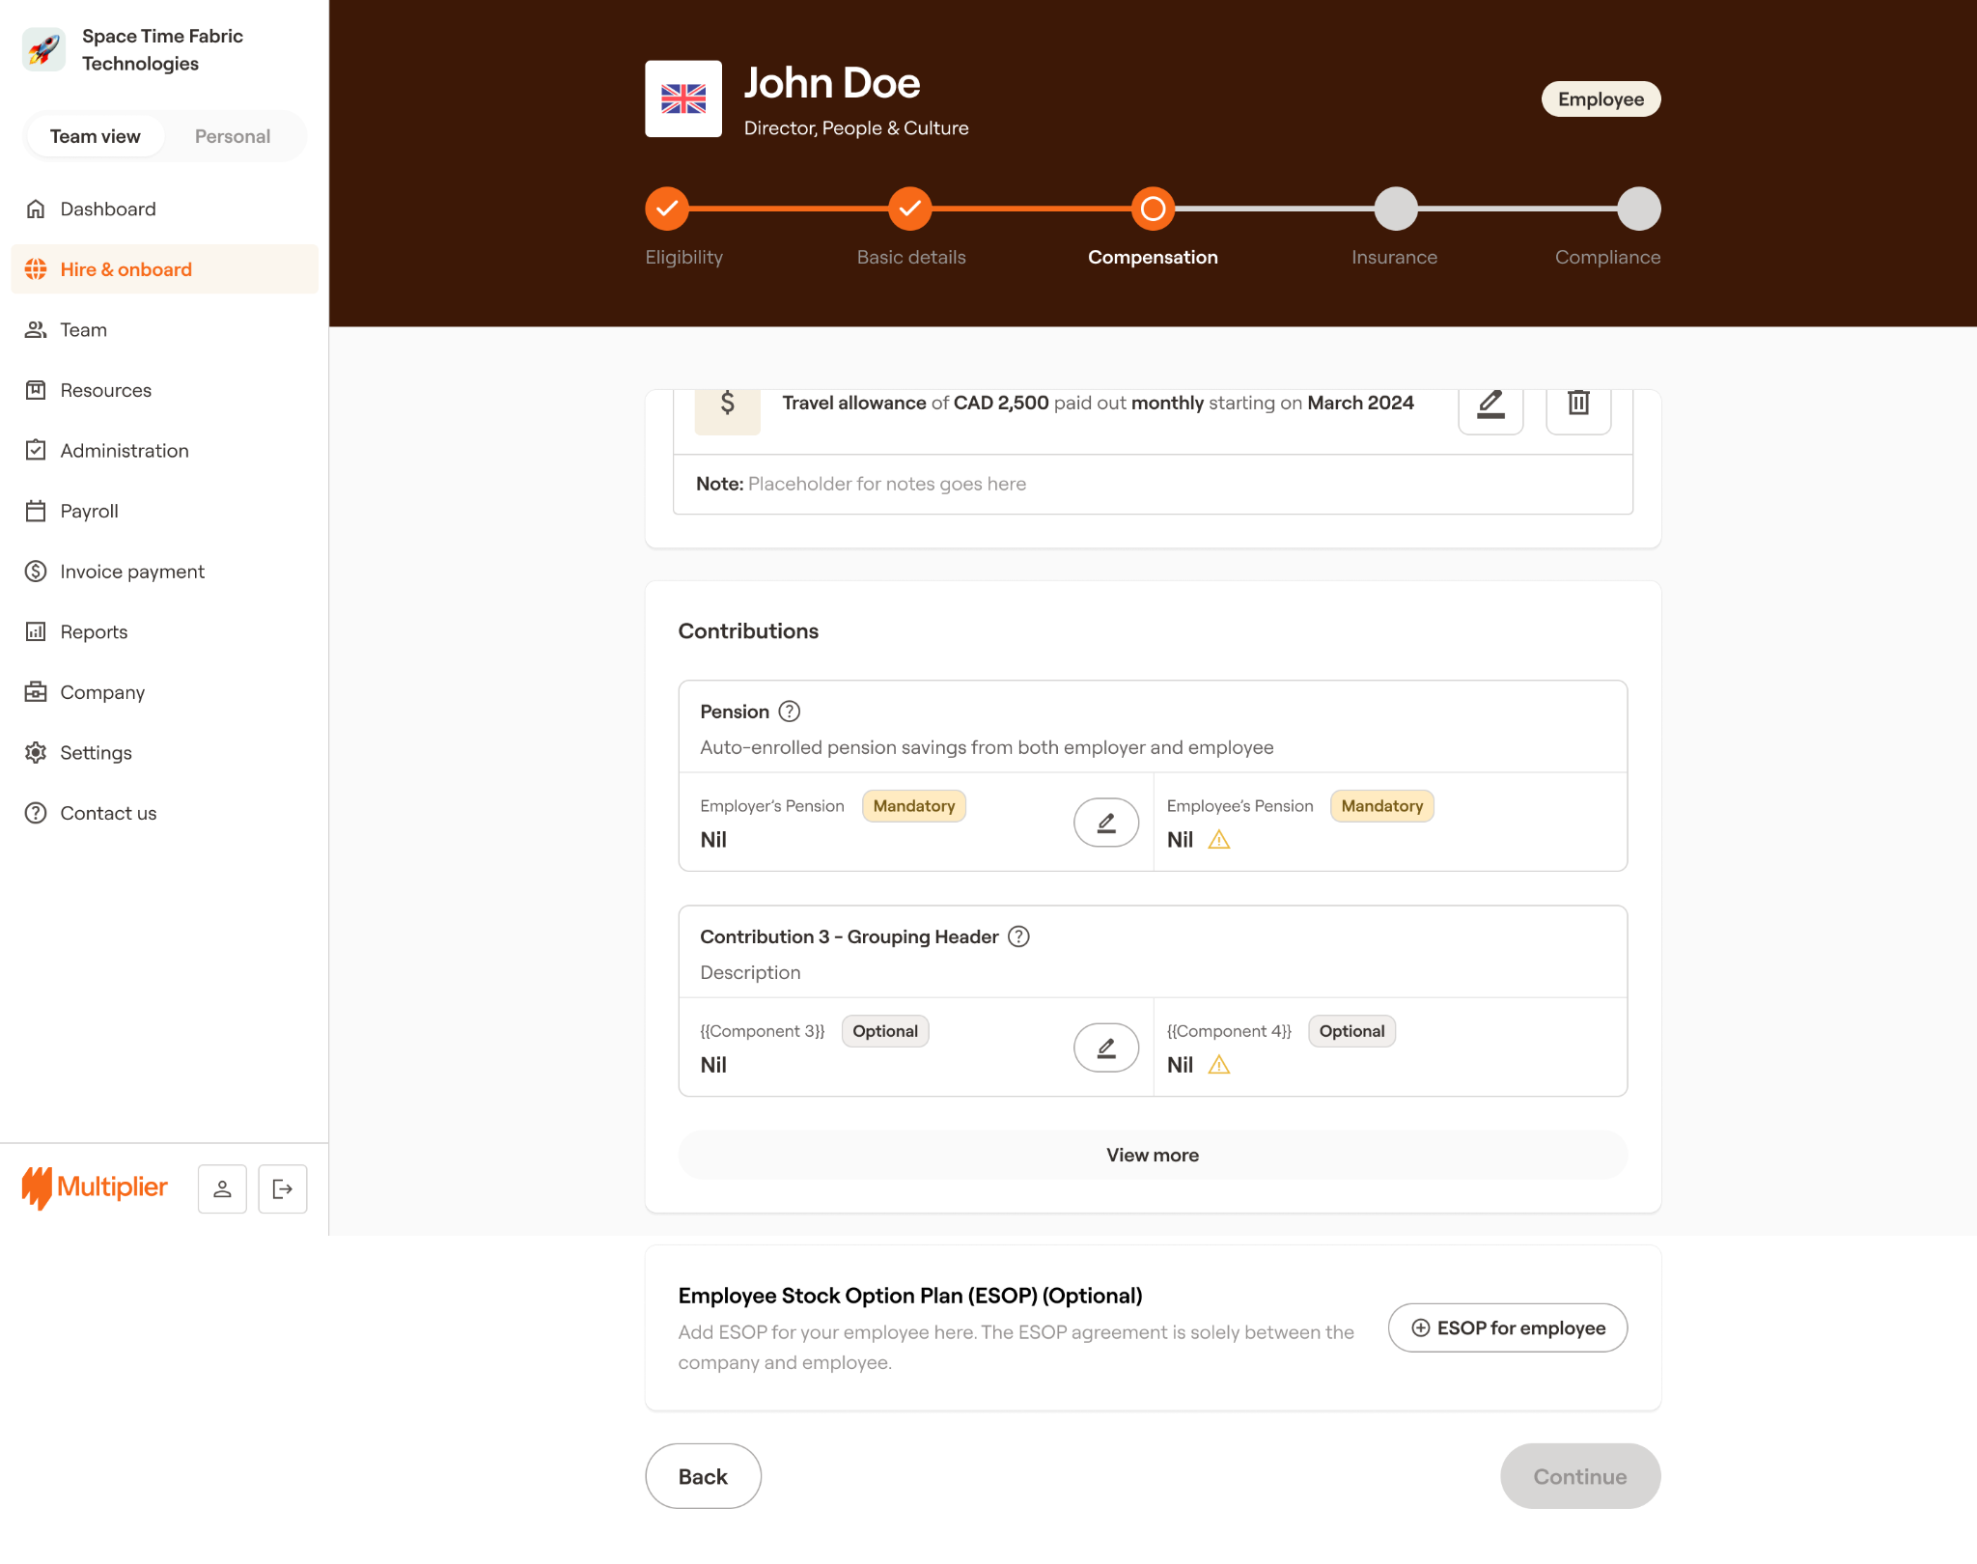Add ESOP for employee
Screen dimensions: 1977x1564
pyautogui.click(x=1508, y=1327)
